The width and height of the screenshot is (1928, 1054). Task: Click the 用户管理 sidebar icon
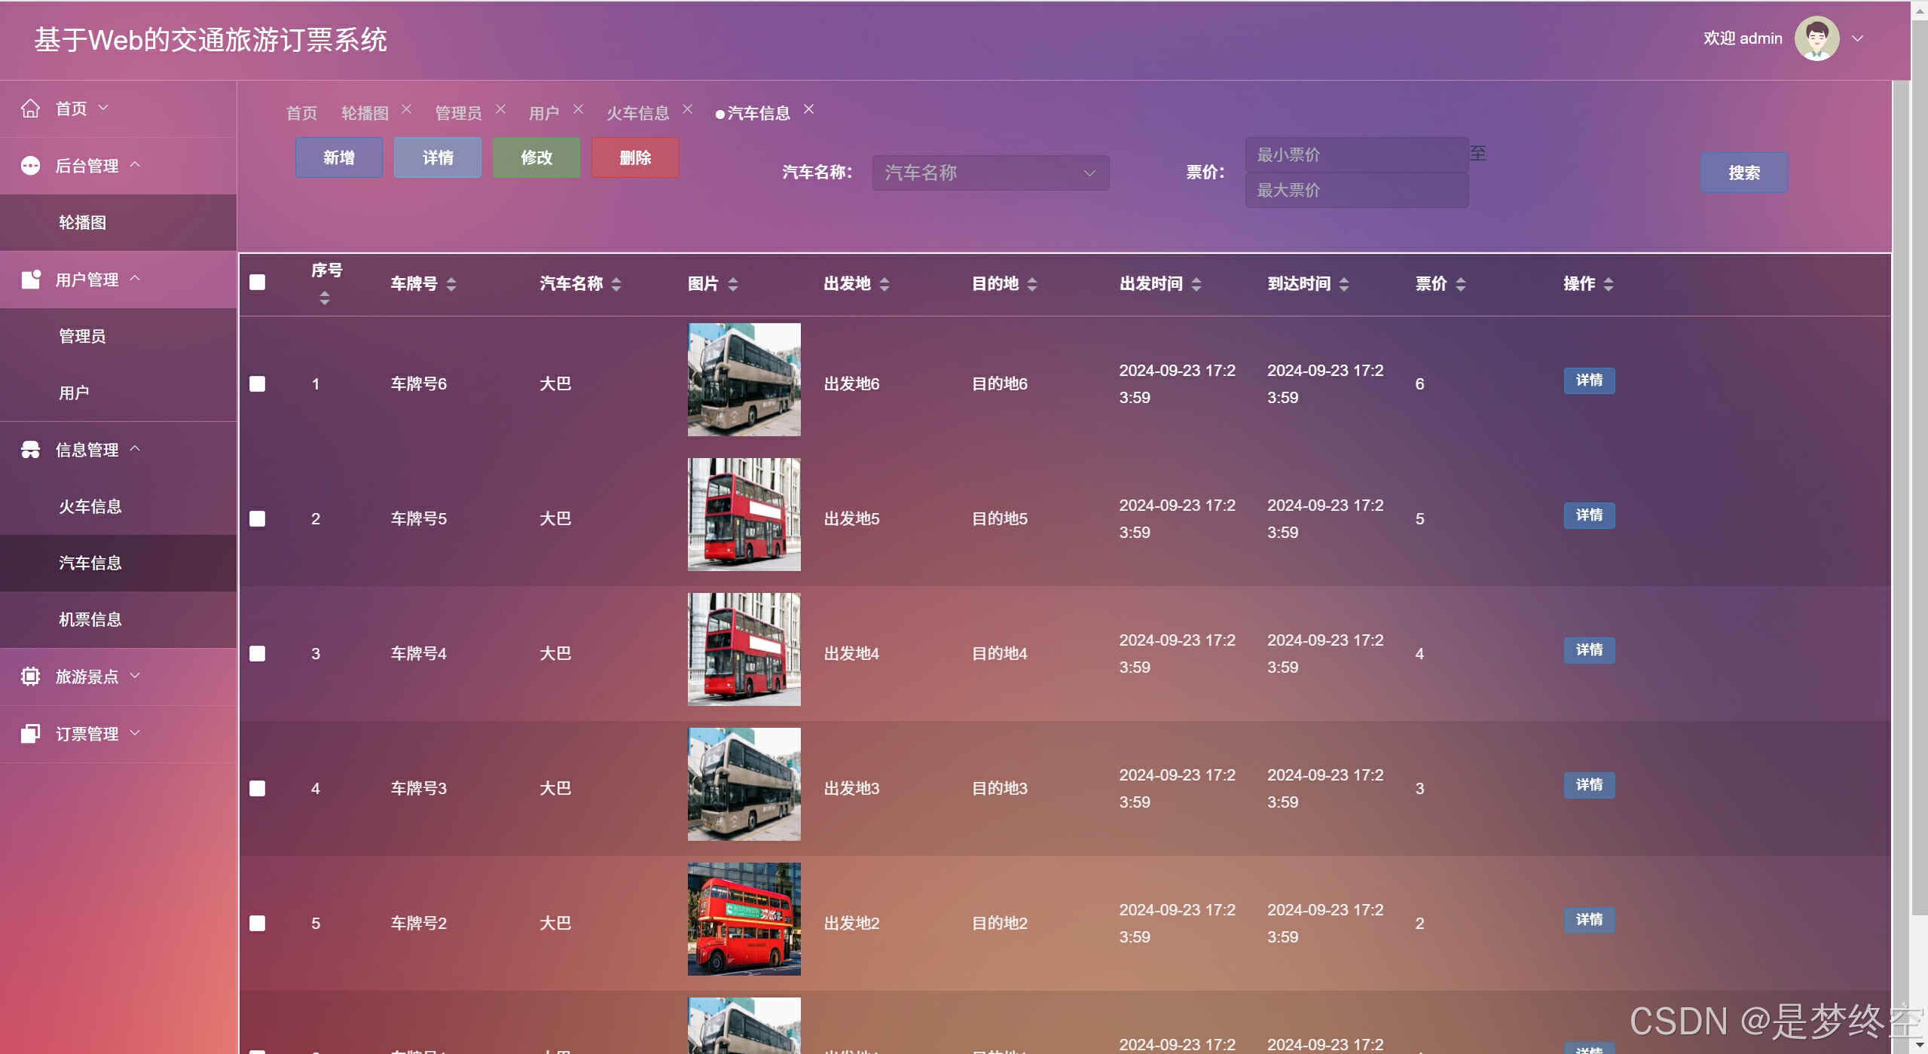click(30, 280)
